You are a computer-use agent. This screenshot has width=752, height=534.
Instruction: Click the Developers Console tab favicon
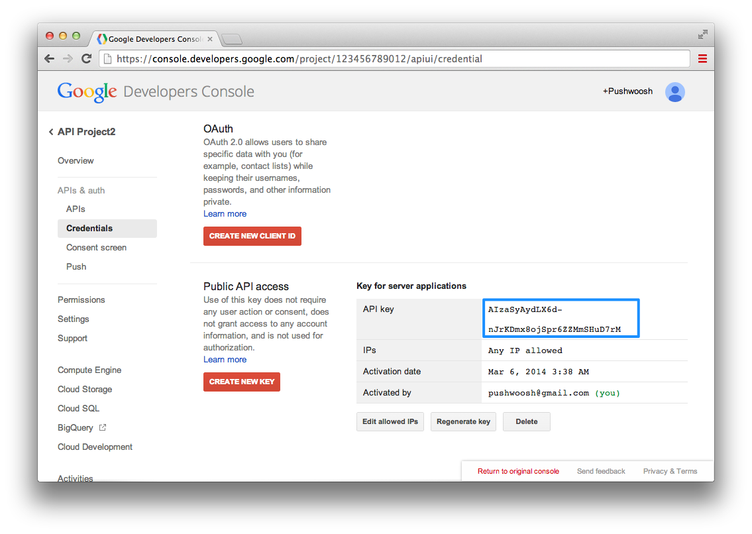[x=101, y=39]
